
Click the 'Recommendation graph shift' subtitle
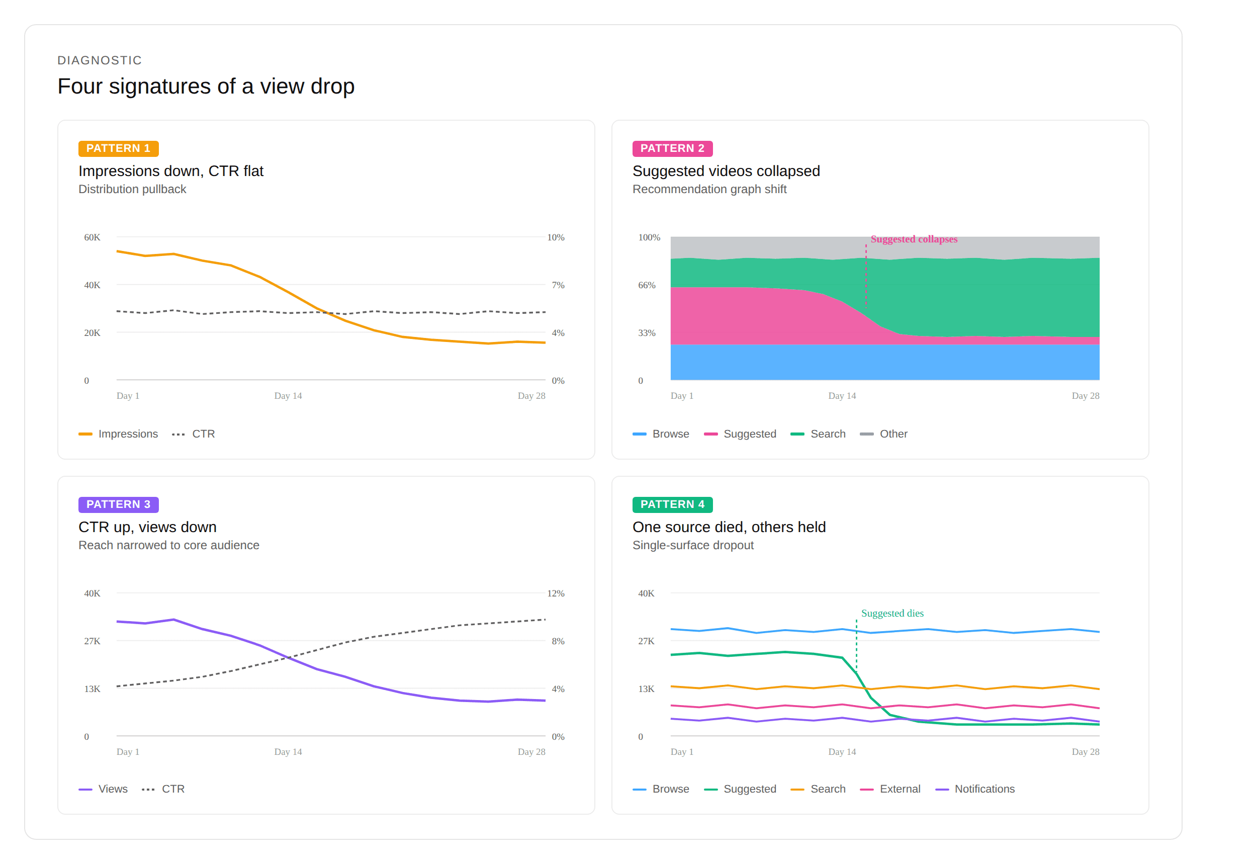click(709, 189)
